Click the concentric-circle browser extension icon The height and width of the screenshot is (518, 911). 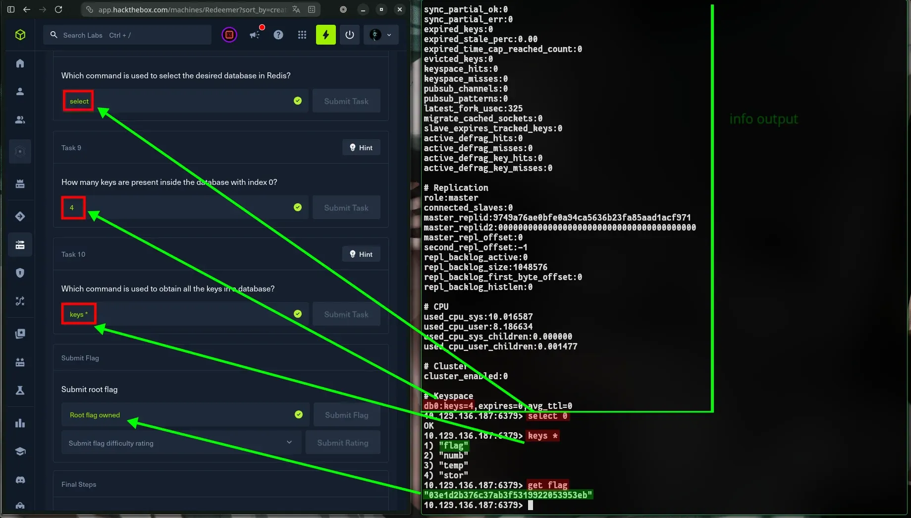tap(343, 9)
